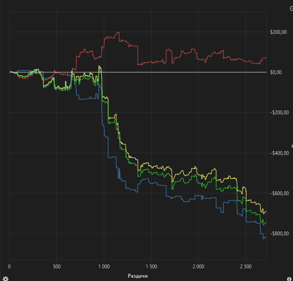293x281 pixels.
Task: Click the yellow line's right end point
Action: (266, 211)
